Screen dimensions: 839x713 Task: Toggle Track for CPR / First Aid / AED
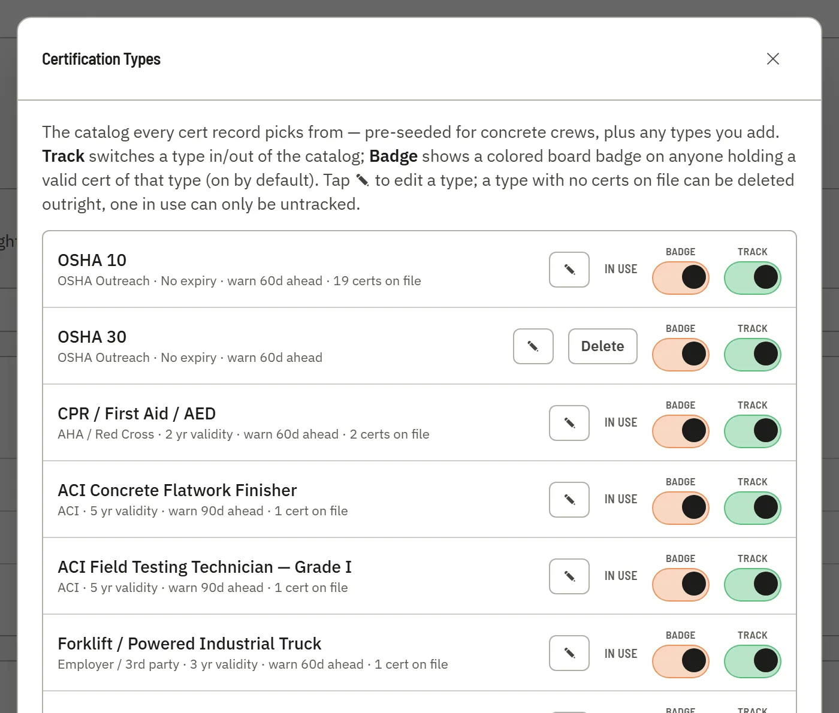click(x=753, y=431)
